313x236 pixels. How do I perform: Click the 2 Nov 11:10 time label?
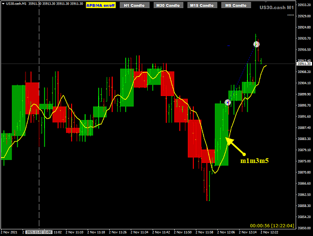click(74, 232)
